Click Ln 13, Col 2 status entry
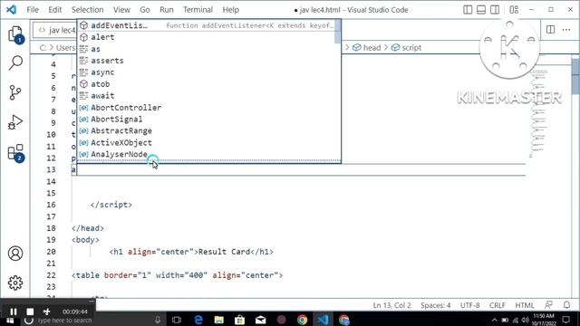 point(391,305)
